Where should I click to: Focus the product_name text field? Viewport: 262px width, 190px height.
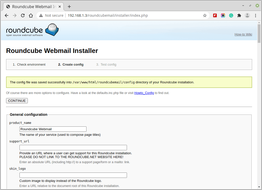tap(53, 129)
